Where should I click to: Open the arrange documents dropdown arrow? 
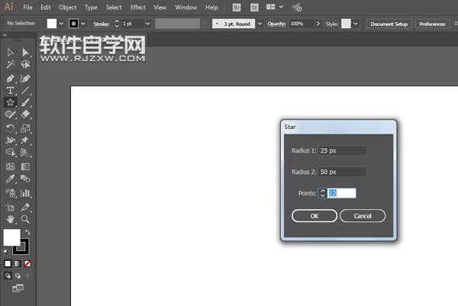pyautogui.click(x=281, y=7)
